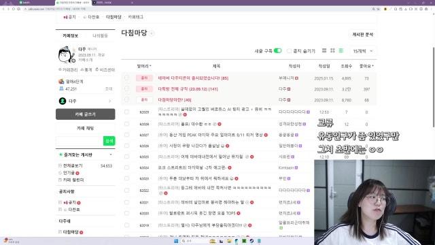Select the green list view icon

(x=341, y=50)
